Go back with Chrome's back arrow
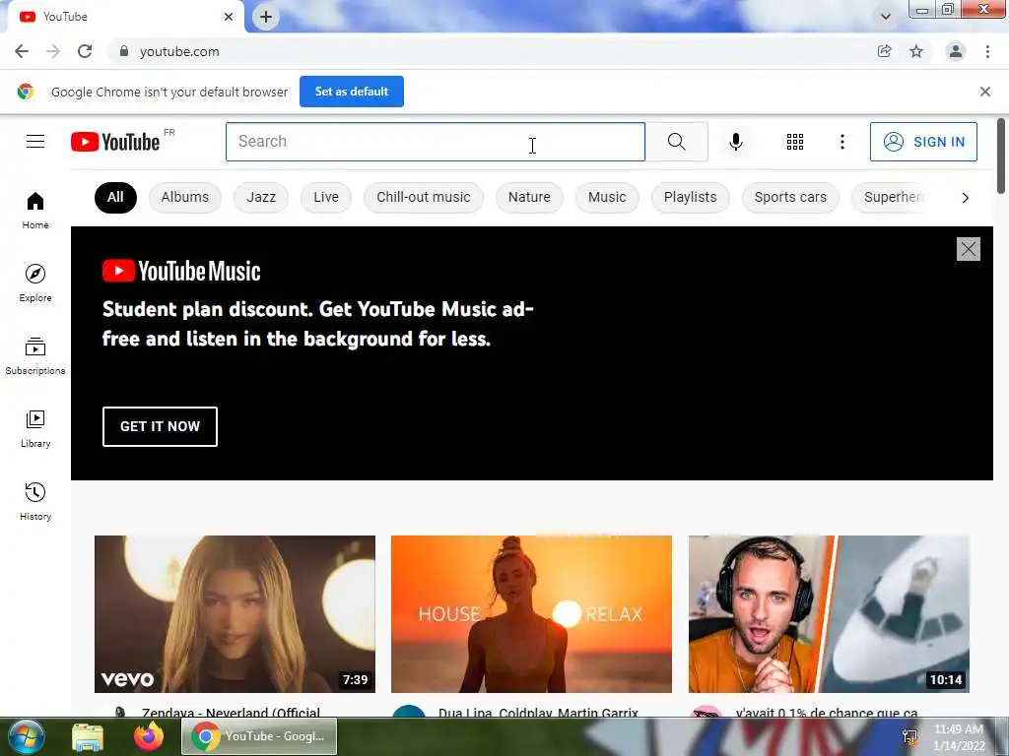1009x756 pixels. click(22, 51)
